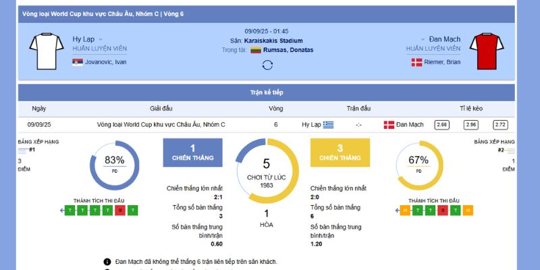Click the red B result in Hy Lạp's form
The width and height of the screenshot is (540, 270).
[x=120, y=211]
